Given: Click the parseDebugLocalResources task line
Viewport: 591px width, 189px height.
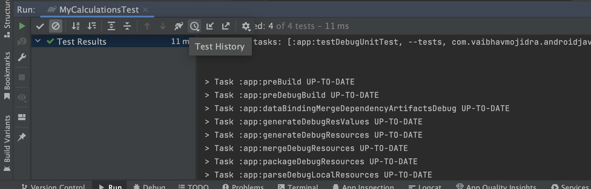Looking at the screenshot, I should [319, 175].
